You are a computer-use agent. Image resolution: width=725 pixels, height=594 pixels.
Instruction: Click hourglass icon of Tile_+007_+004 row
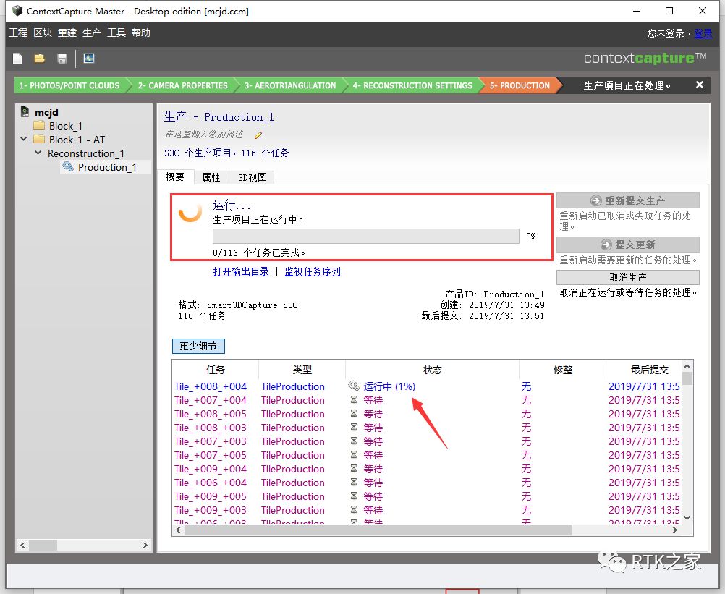coord(354,400)
